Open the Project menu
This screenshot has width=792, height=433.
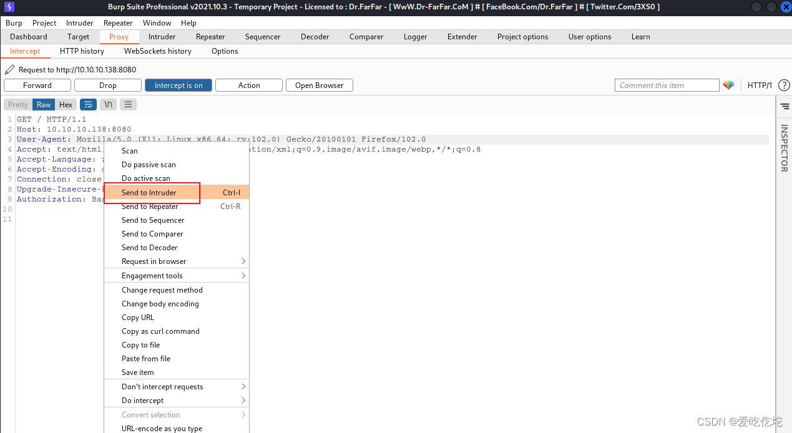point(44,23)
